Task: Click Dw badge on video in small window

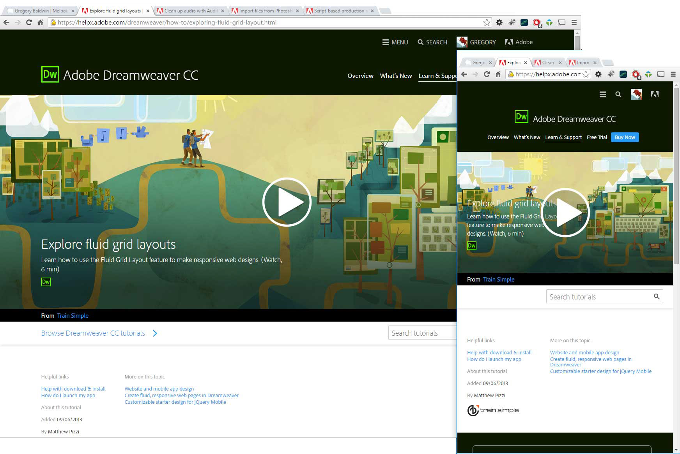Action: click(x=472, y=246)
